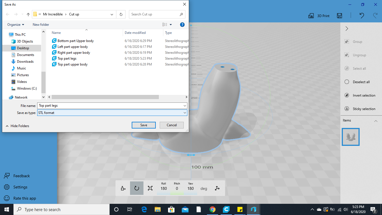Select file Top part upper body
This screenshot has height=215, width=382.
(72, 64)
